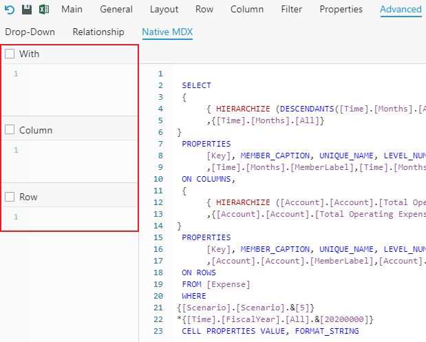Viewport: 426px width, 342px height.
Task: Enable the Column checkbox
Action: pyautogui.click(x=10, y=129)
